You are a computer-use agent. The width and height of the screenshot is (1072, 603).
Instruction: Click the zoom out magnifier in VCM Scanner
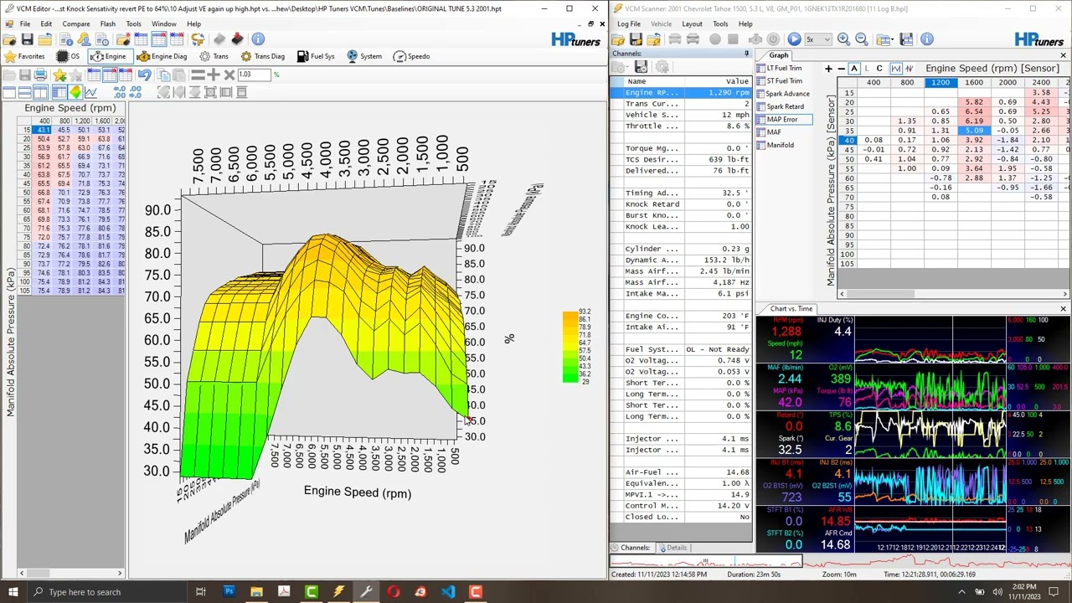pos(862,39)
